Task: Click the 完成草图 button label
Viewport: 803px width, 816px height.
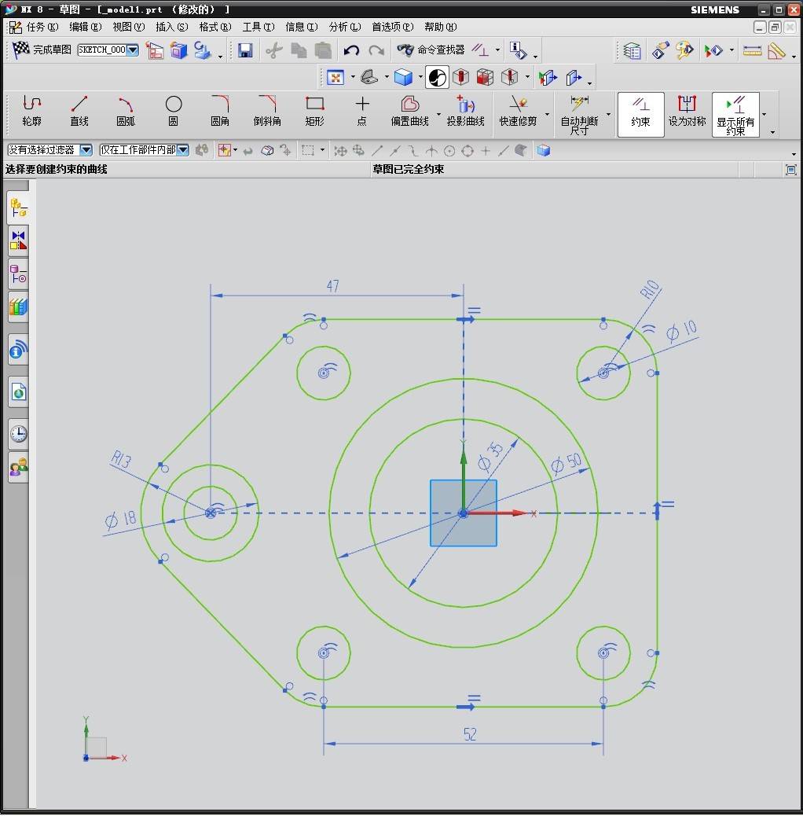Action: [52, 50]
